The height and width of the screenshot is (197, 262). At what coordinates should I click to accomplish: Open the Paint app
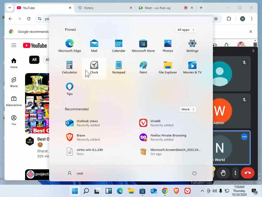(x=143, y=67)
